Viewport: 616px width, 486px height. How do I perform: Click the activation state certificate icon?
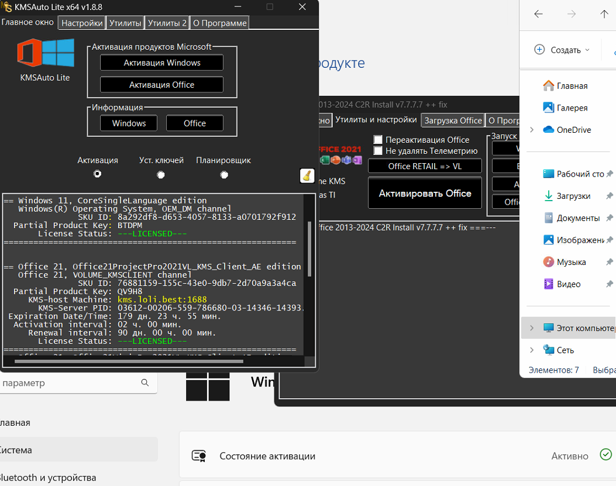199,456
